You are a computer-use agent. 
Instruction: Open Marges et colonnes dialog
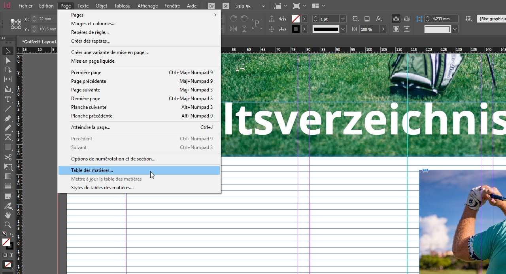pyautogui.click(x=139, y=24)
